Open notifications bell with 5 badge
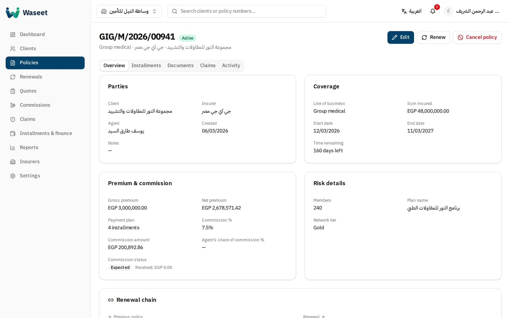This screenshot has width=510, height=318. [433, 11]
